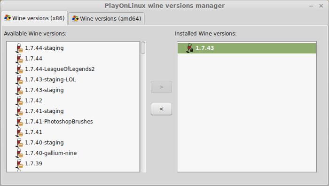This screenshot has height=186, width=329.
Task: Click the icon beside 1.7.44-LeagueOfLegends2
Action: [19, 69]
